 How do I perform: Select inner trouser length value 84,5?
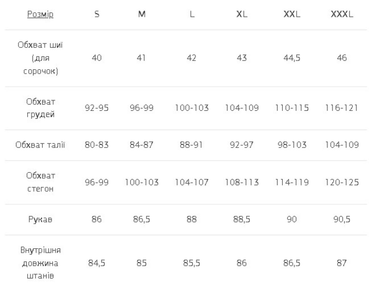click(x=97, y=263)
